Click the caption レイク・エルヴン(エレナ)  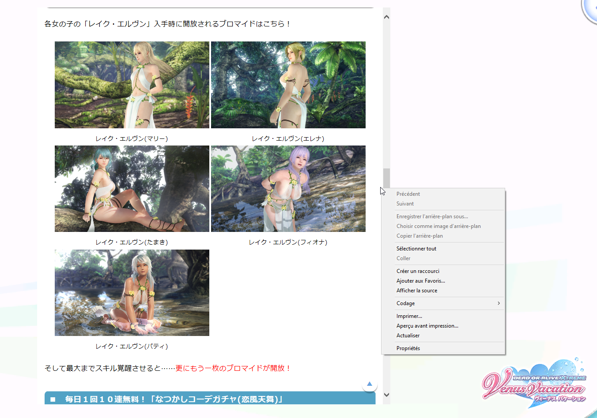coord(288,138)
